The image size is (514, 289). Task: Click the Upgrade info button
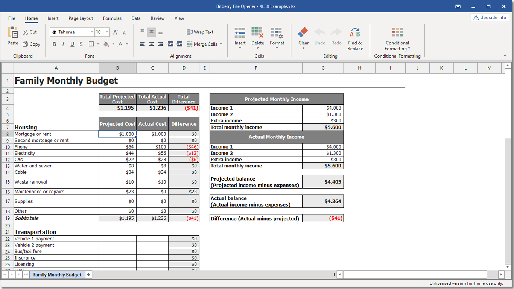pos(490,18)
